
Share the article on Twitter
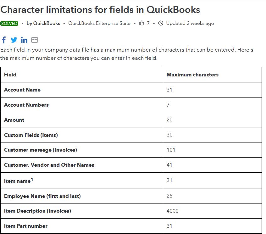[x=14, y=40]
